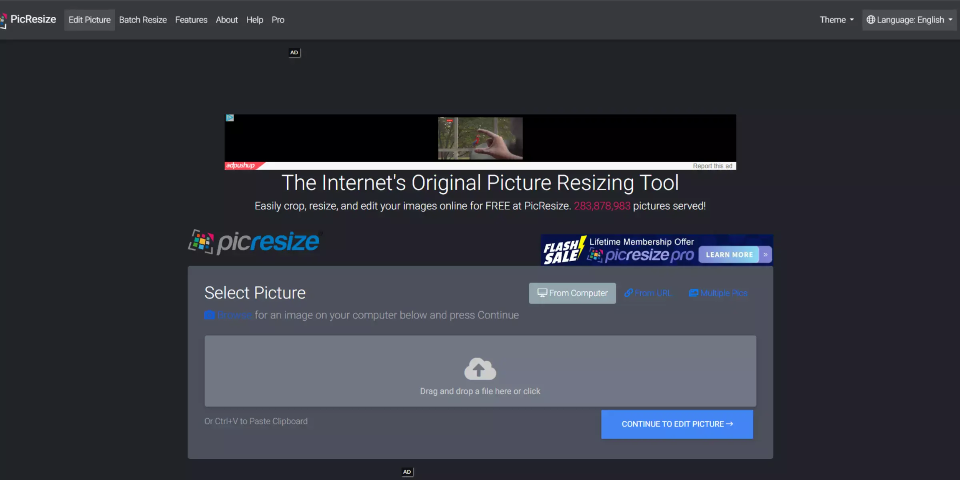Open the Help menu item
This screenshot has height=480, width=960.
click(255, 20)
